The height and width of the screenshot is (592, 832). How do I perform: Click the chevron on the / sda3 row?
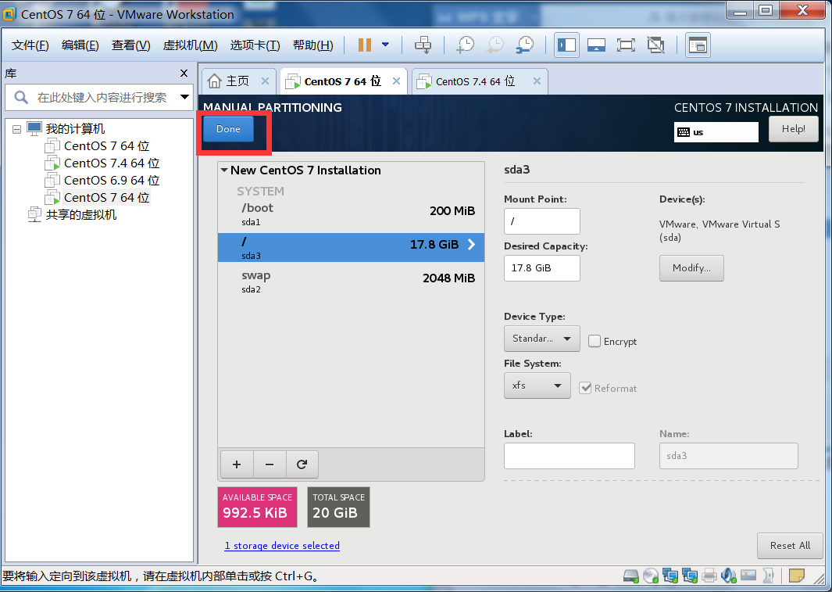tap(471, 244)
